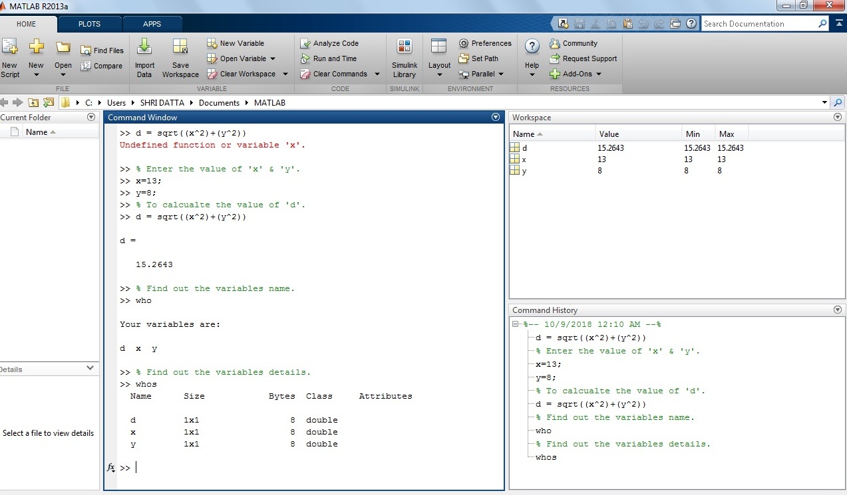This screenshot has width=847, height=495.
Task: Collapse the Command History date group
Action: (516, 325)
